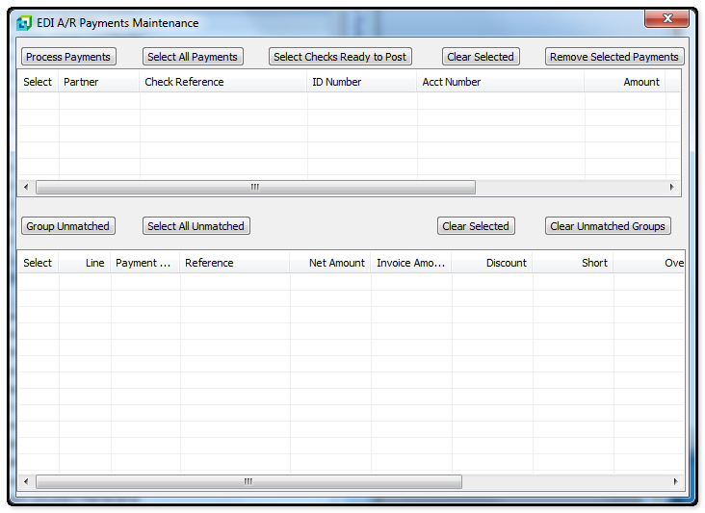Sort upper grid by Amount column
The width and height of the screenshot is (705, 513).
tap(624, 82)
